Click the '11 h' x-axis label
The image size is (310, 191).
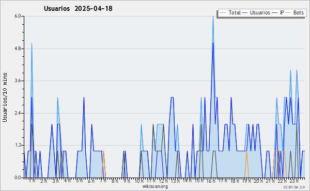tap(151, 181)
